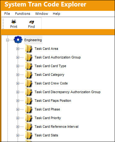The height and width of the screenshot is (142, 115).
Task: Collapse the Engineering tree node
Action: [x=7, y=40]
